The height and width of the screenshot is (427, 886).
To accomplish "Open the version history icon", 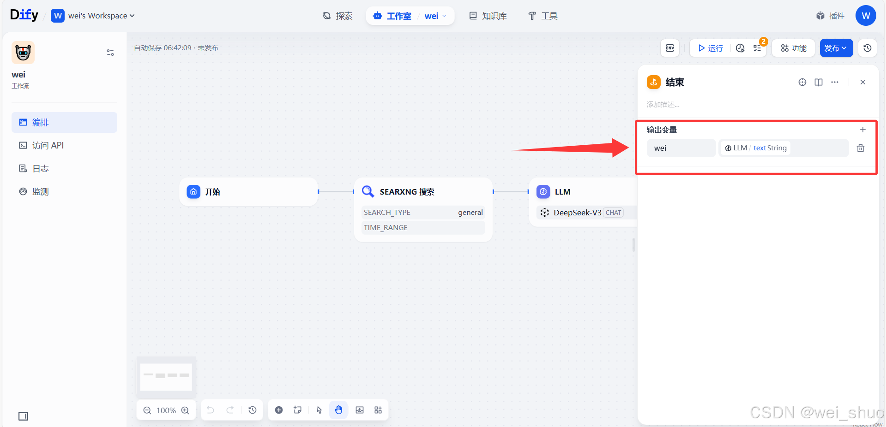I will coord(868,48).
